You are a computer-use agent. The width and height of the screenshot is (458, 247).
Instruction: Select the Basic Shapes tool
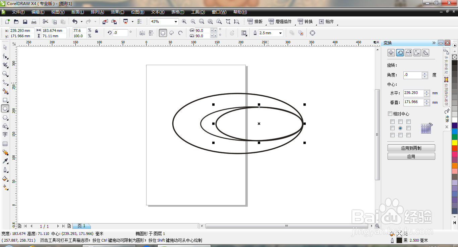point(5,126)
